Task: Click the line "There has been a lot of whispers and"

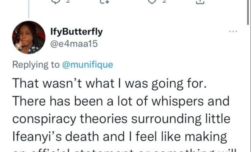Action: point(121,102)
